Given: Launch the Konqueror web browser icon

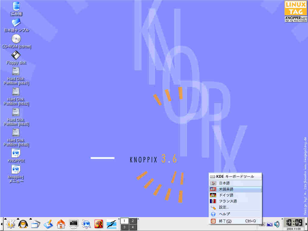Looking at the screenshot, I should 86,224.
